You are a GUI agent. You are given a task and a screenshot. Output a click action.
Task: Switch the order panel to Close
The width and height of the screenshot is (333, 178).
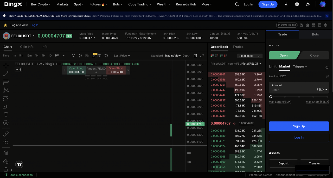point(314,55)
